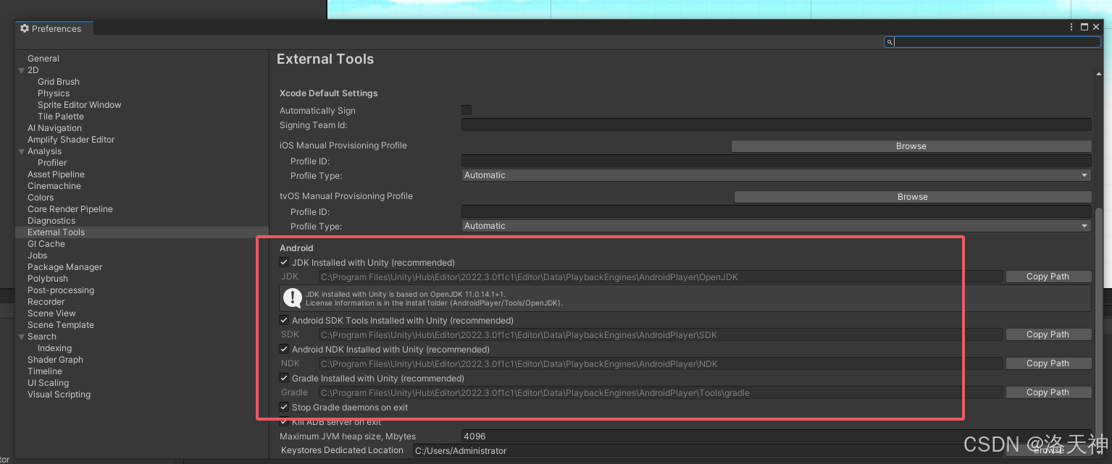Viewport: 1112px width, 464px height.
Task: Open iOS Profile Type Automatic dropdown
Action: (x=776, y=175)
